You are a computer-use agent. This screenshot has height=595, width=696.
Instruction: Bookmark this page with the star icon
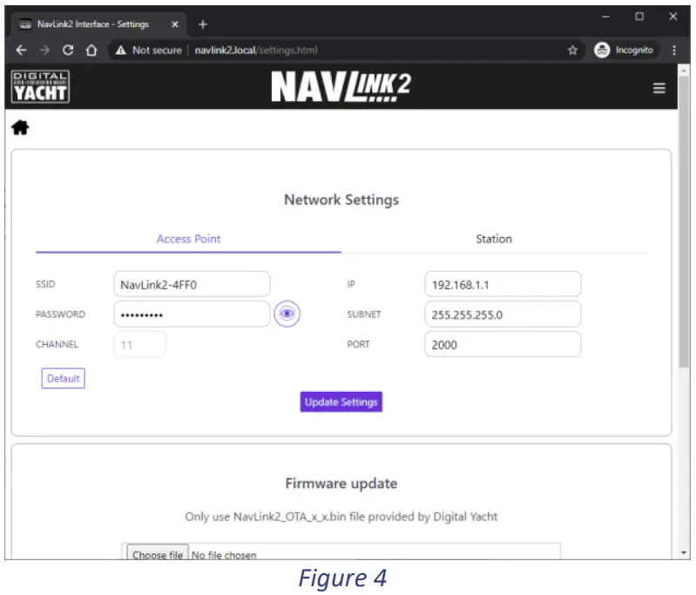(x=572, y=51)
